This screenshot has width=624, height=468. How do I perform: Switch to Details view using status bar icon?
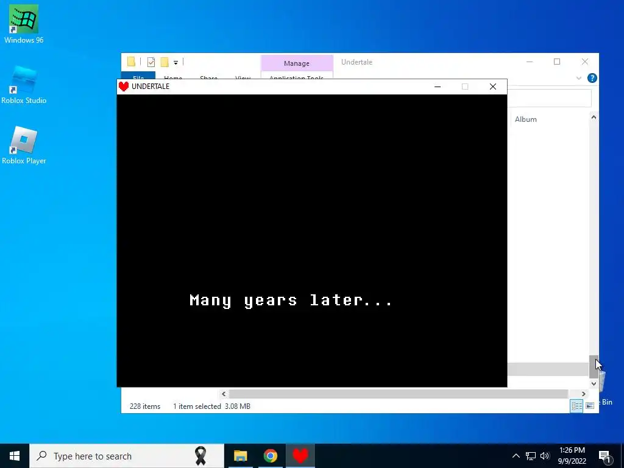(x=576, y=406)
